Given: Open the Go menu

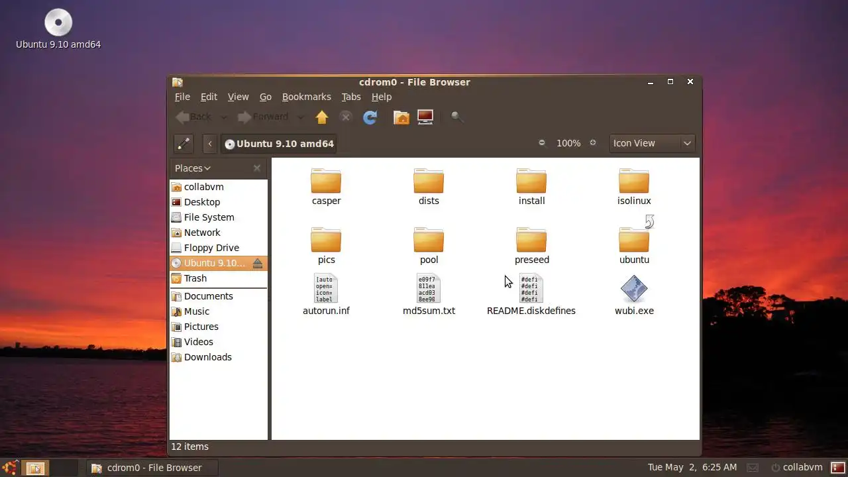Looking at the screenshot, I should click(x=266, y=97).
